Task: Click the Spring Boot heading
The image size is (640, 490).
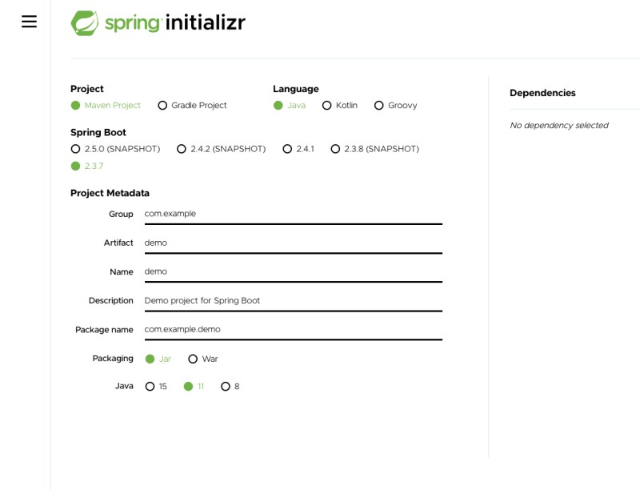Action: point(98,132)
